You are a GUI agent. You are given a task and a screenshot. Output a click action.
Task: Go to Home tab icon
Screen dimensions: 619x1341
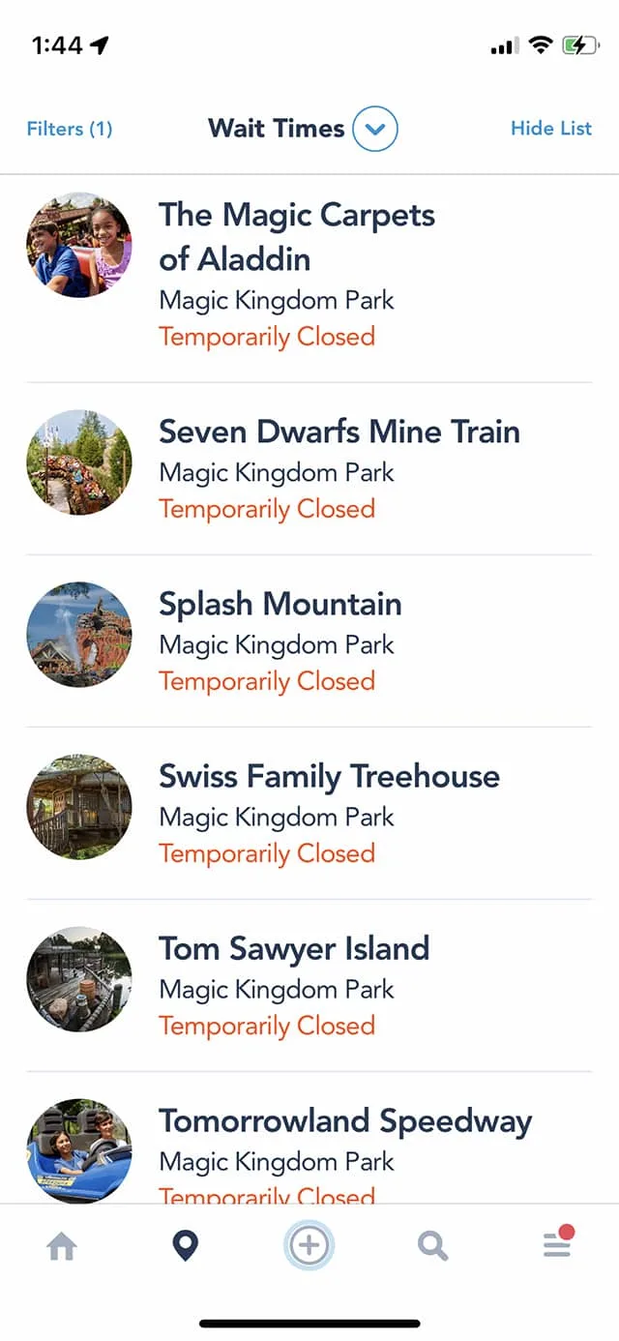click(x=62, y=1247)
